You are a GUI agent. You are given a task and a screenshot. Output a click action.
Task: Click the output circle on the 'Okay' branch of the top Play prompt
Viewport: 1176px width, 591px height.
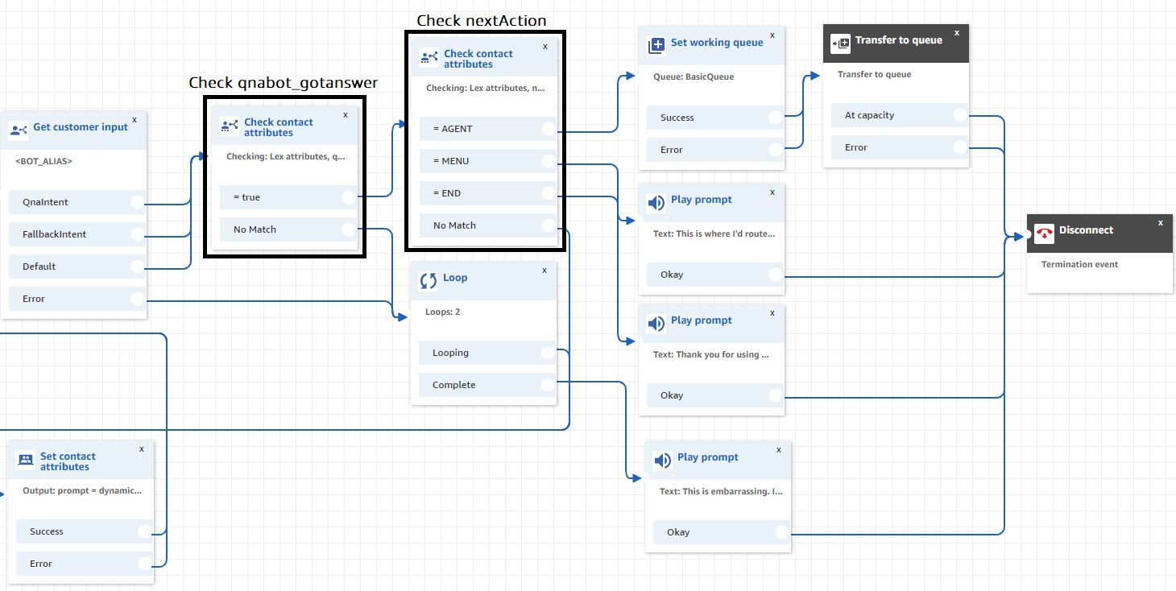click(776, 274)
